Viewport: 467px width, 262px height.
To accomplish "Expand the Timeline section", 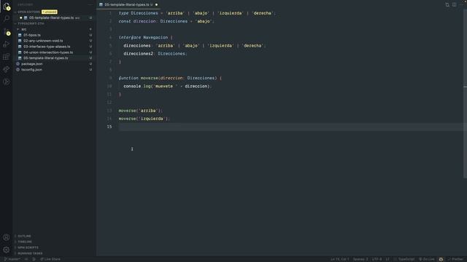I will pyautogui.click(x=24, y=242).
